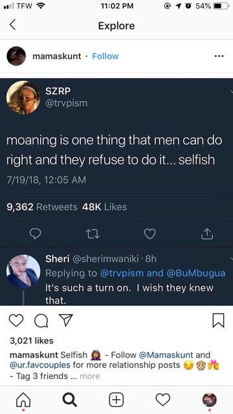233x414 pixels.
Task: Open profile avatar in bottom bar
Action: 210,400
